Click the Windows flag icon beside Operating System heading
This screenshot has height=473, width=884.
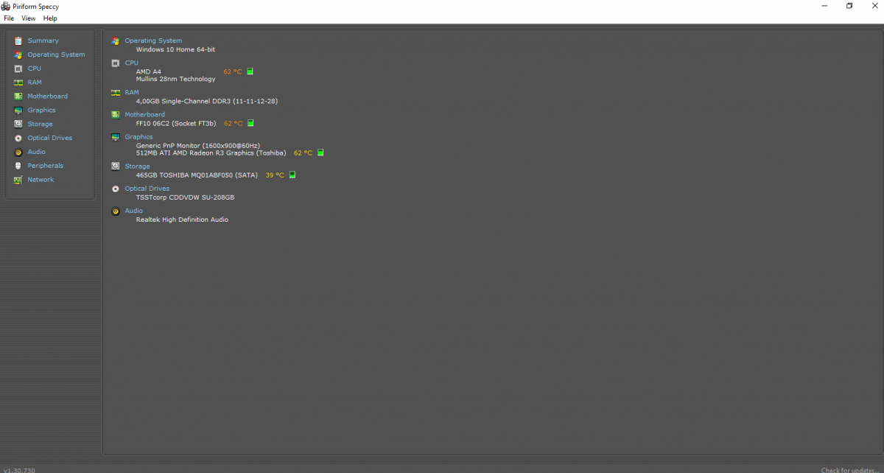click(115, 41)
